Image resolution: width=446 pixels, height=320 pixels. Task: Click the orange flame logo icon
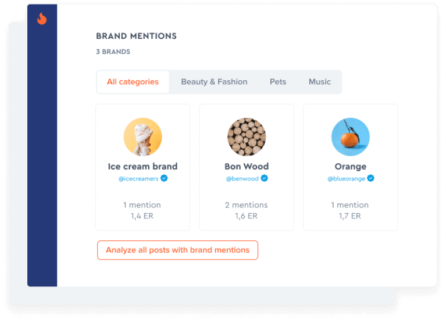(x=42, y=19)
